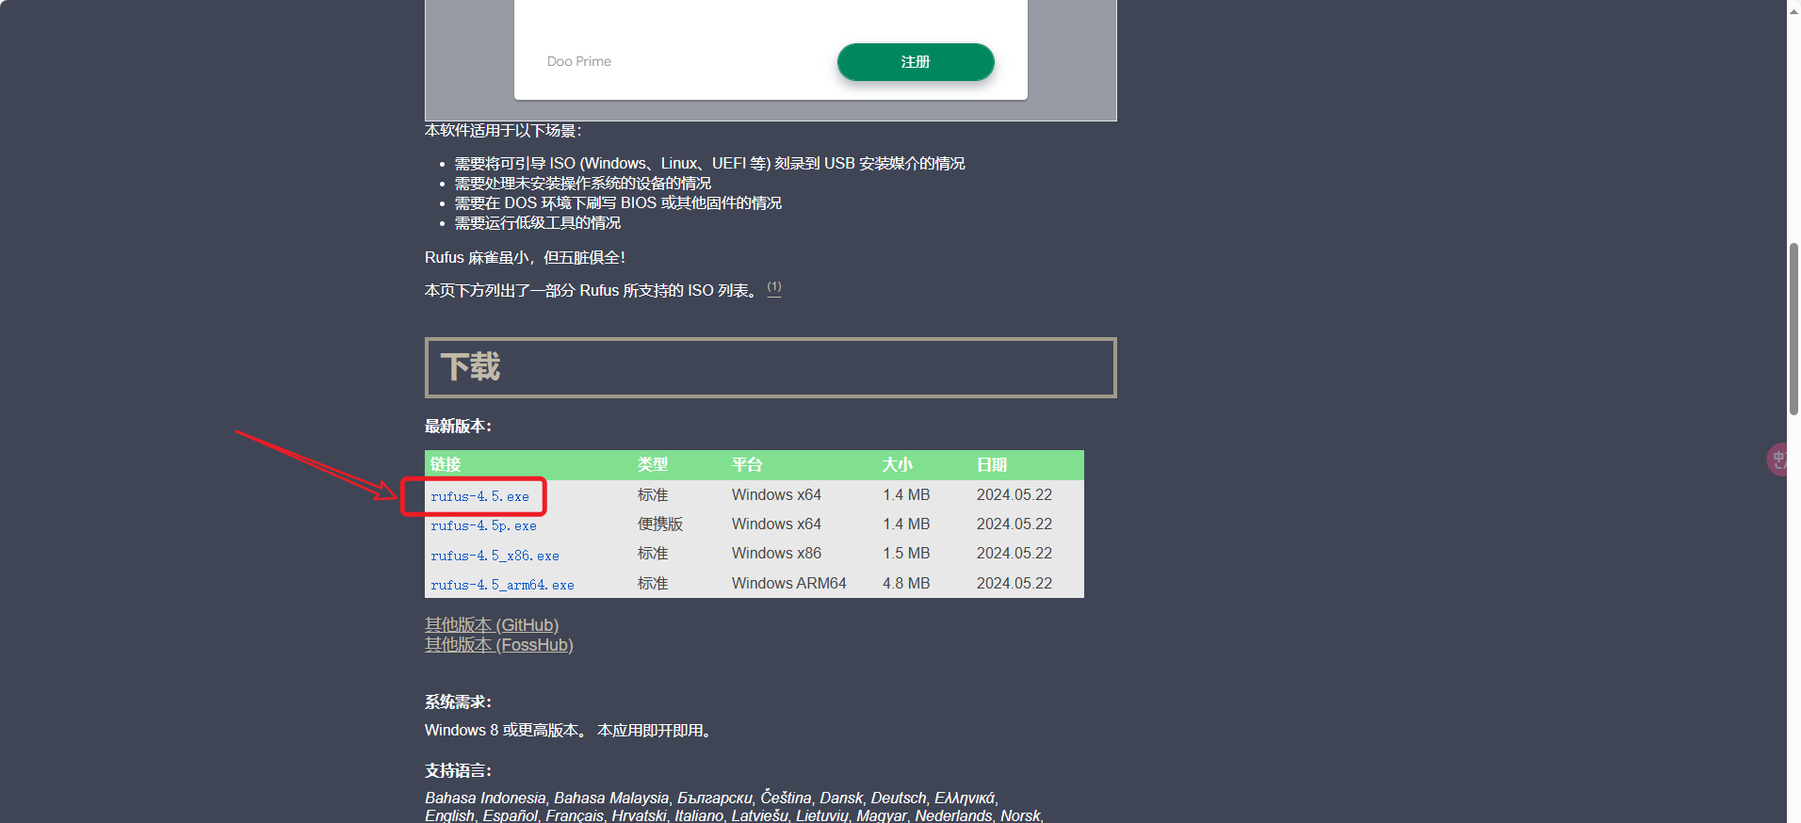Click the green 注册 button in the ad
This screenshot has width=1801, height=823.
point(916,62)
